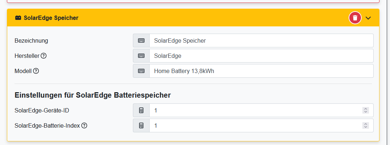Click the keyboard icon beside Modell field
The height and width of the screenshot is (145, 390).
(x=141, y=71)
